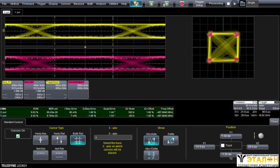Show Absolute cursor readout
The width and height of the screenshot is (280, 168).
pos(151,140)
